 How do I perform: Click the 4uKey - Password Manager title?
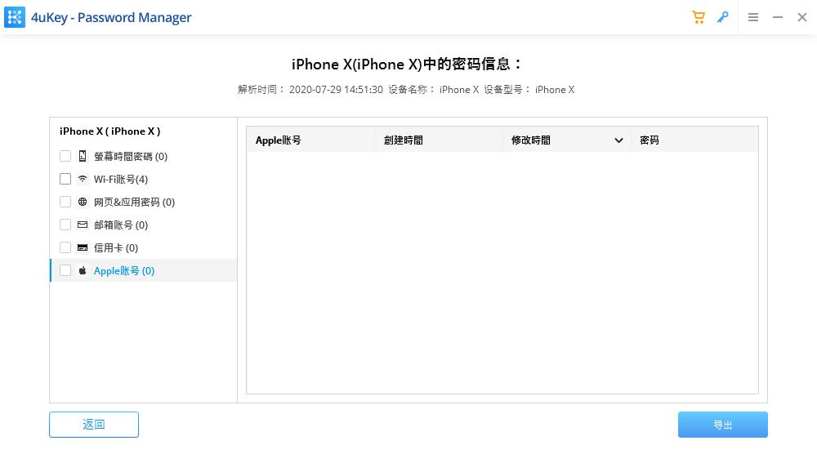click(111, 17)
